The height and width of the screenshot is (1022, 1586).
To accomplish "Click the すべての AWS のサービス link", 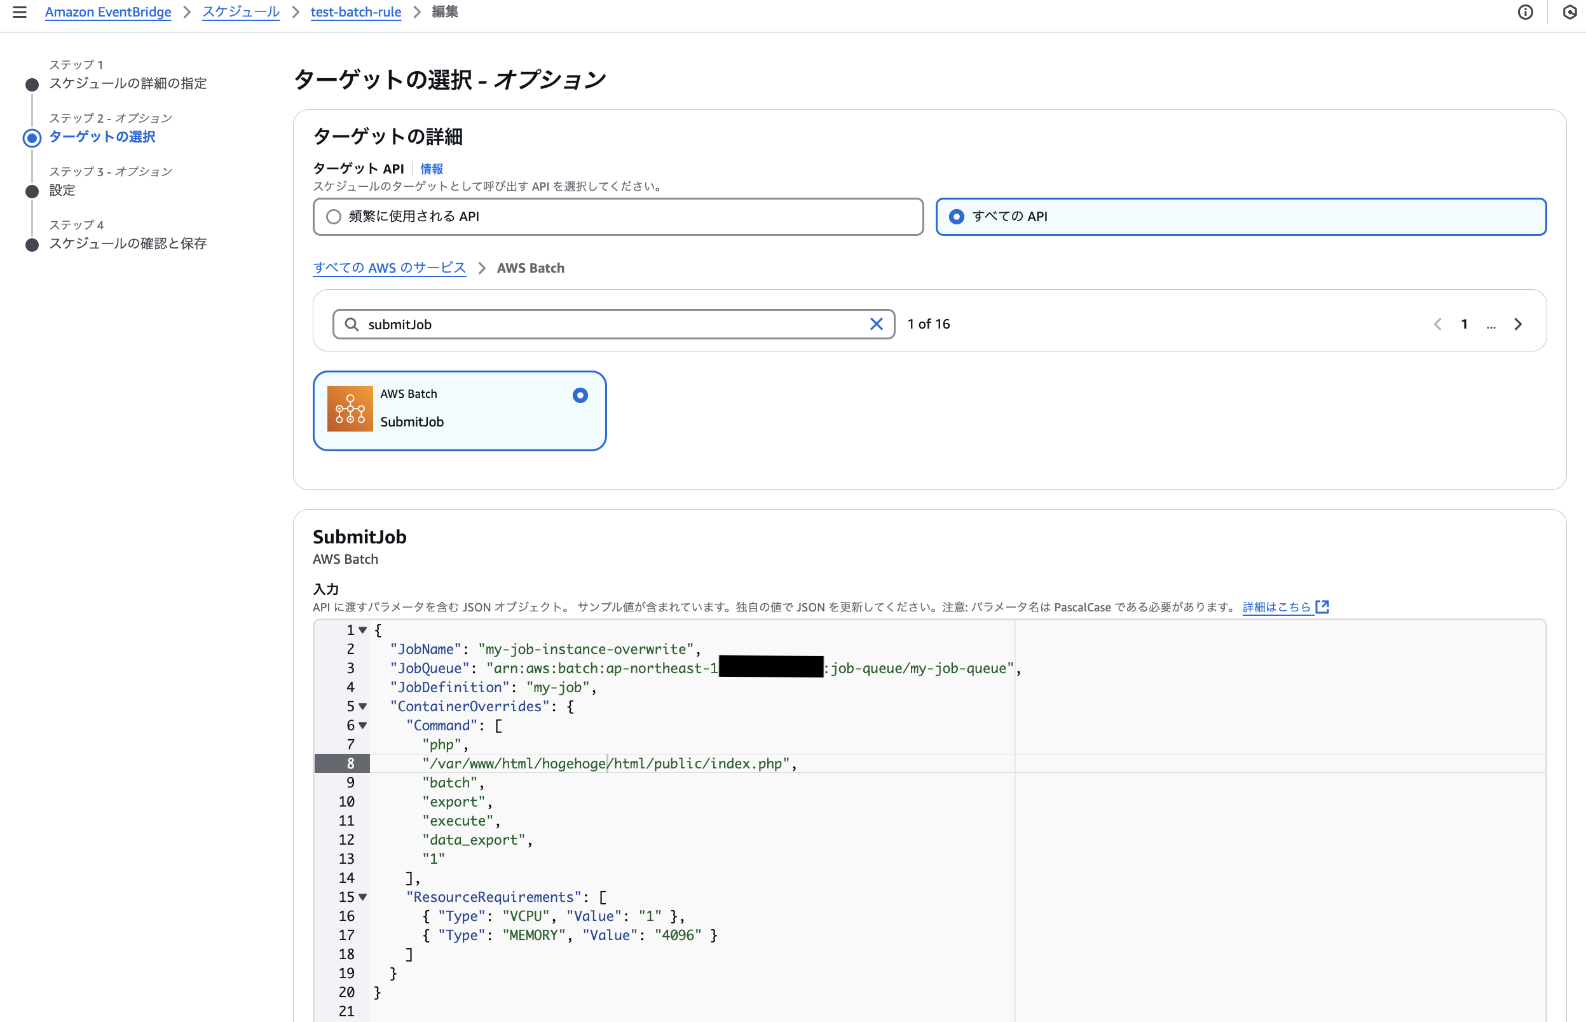I will [x=389, y=268].
